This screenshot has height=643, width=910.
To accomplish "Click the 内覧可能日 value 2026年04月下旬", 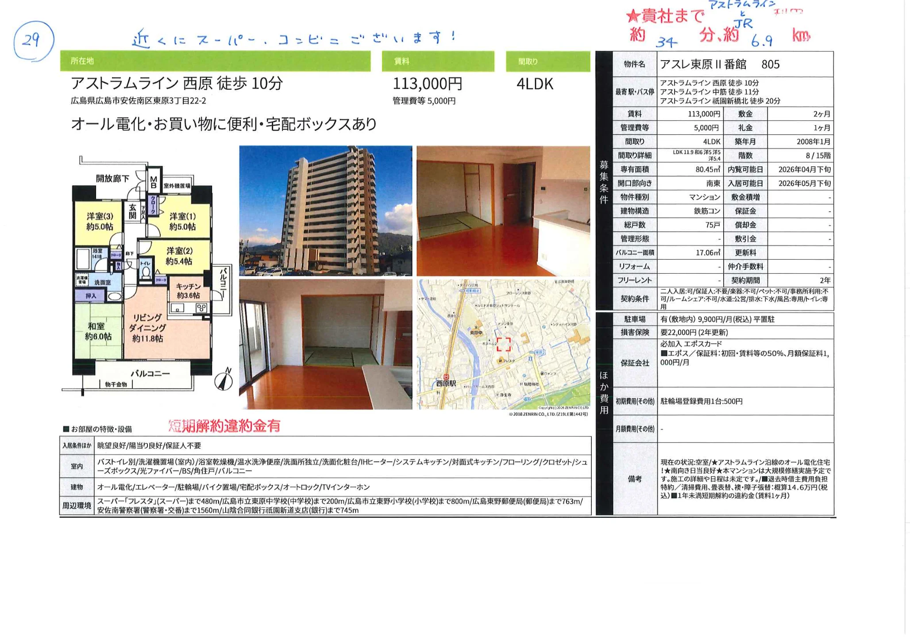I will [805, 169].
